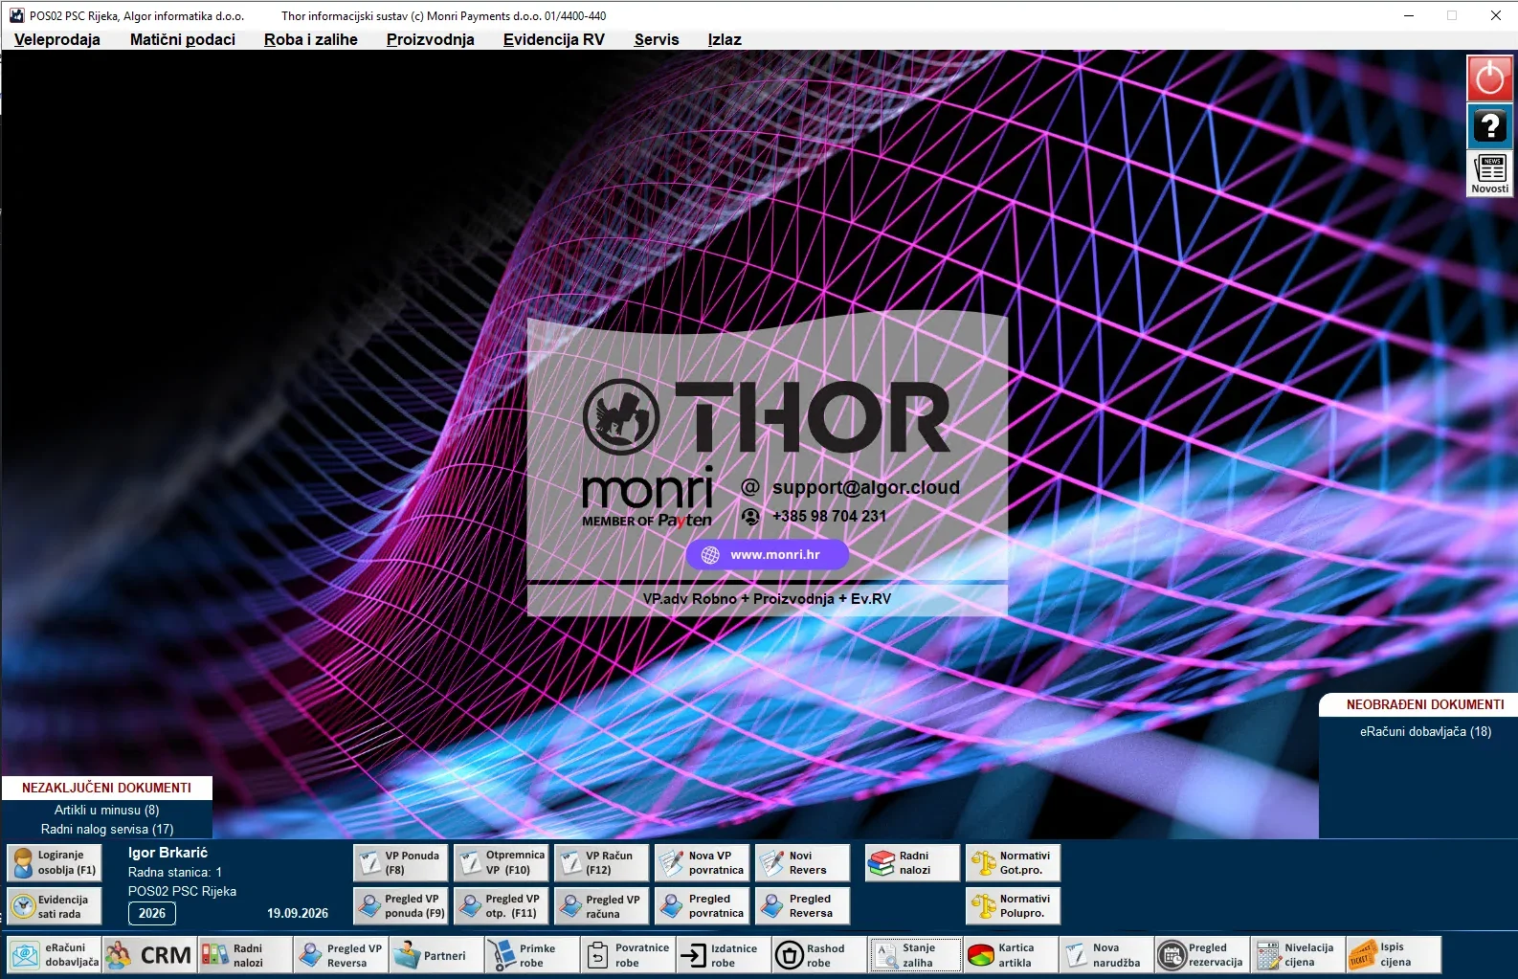Open Pregled VP računa

tap(601, 905)
